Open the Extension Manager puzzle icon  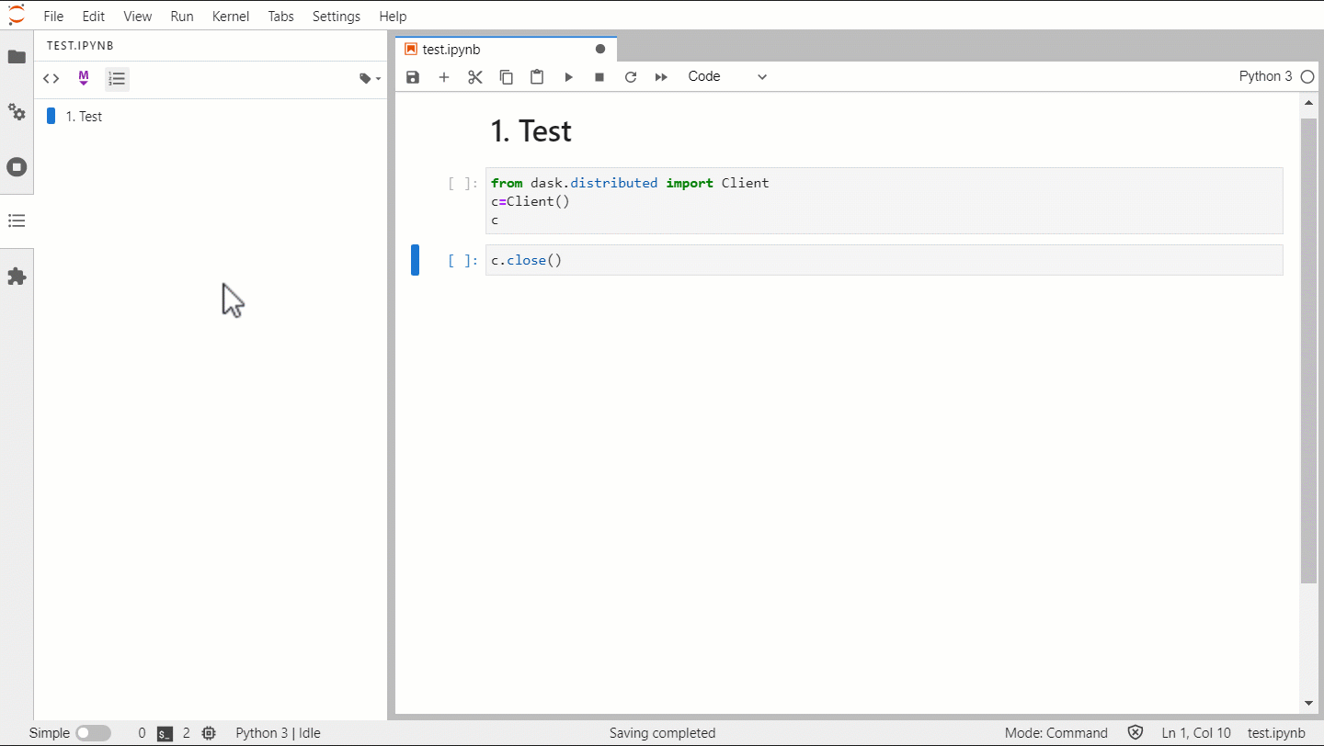coord(17,277)
